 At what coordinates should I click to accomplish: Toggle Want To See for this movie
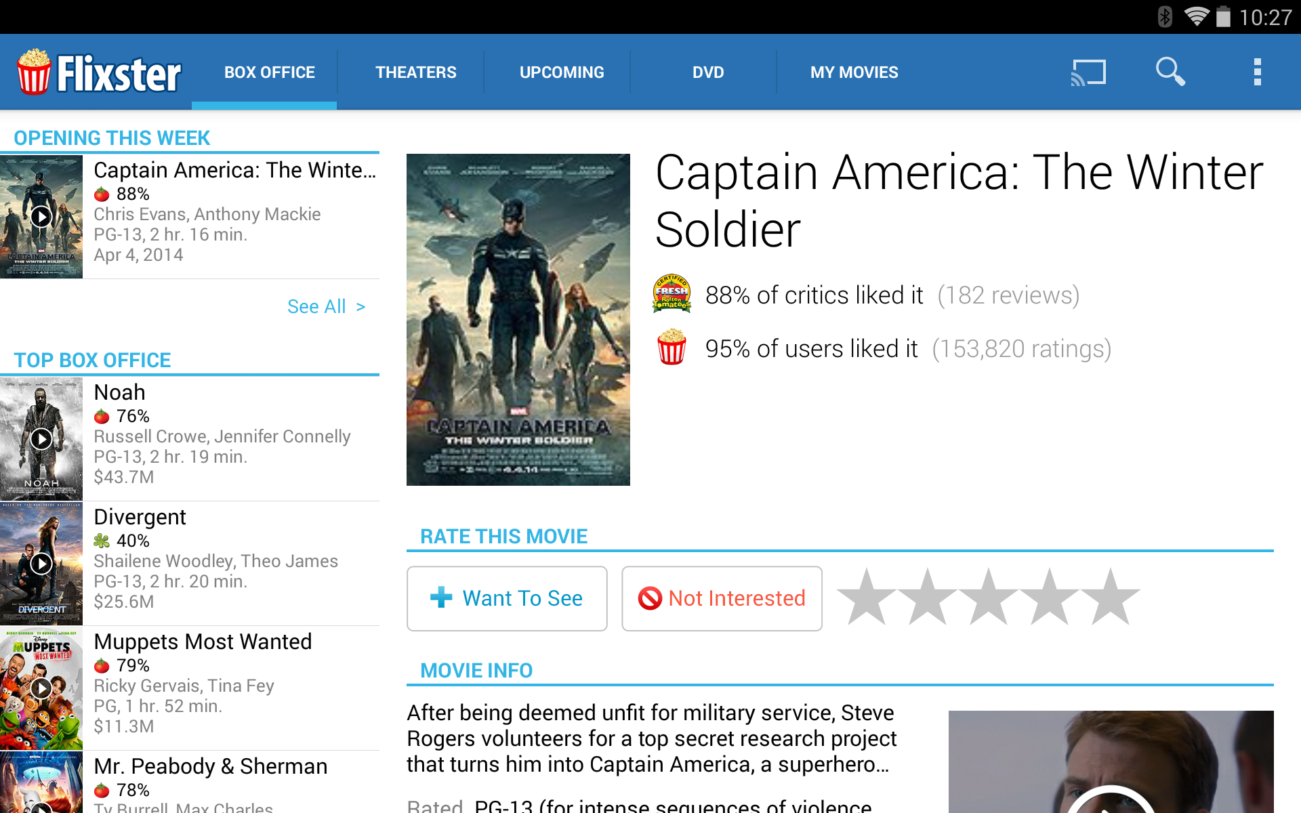point(507,598)
